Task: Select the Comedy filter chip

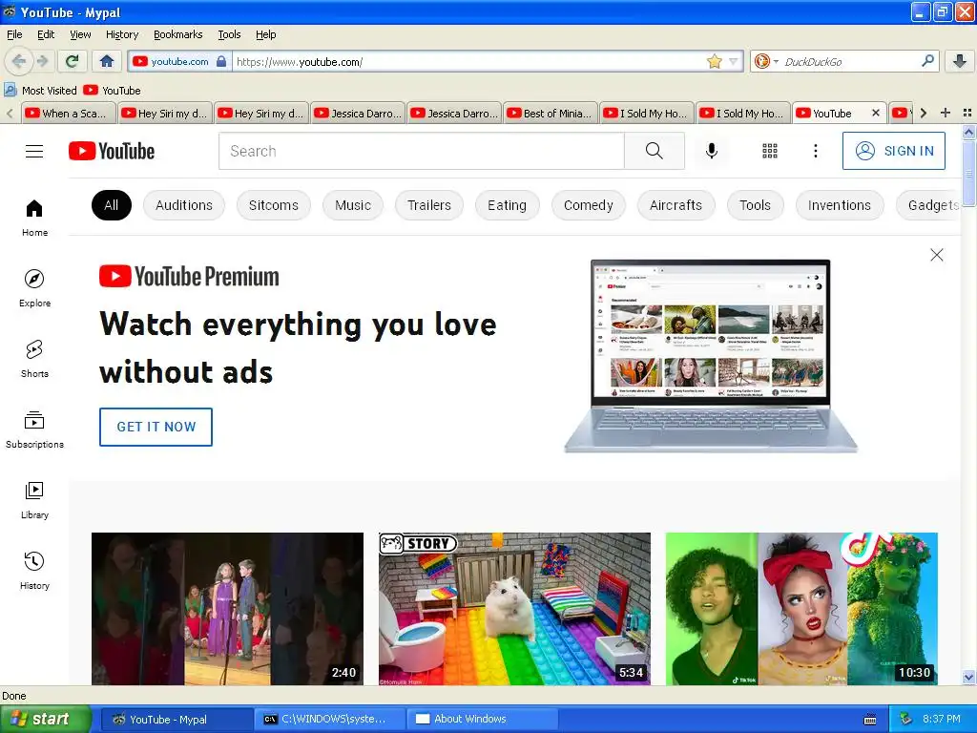Action: (x=588, y=205)
